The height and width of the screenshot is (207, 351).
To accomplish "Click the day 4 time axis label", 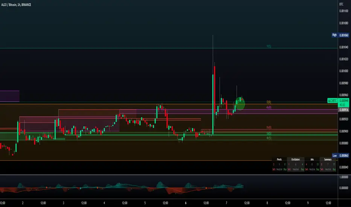I will pos(104,203).
